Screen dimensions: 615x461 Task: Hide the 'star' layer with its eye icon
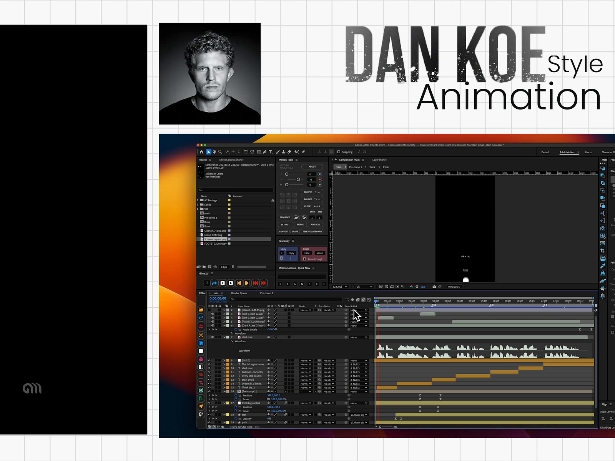tap(209, 415)
